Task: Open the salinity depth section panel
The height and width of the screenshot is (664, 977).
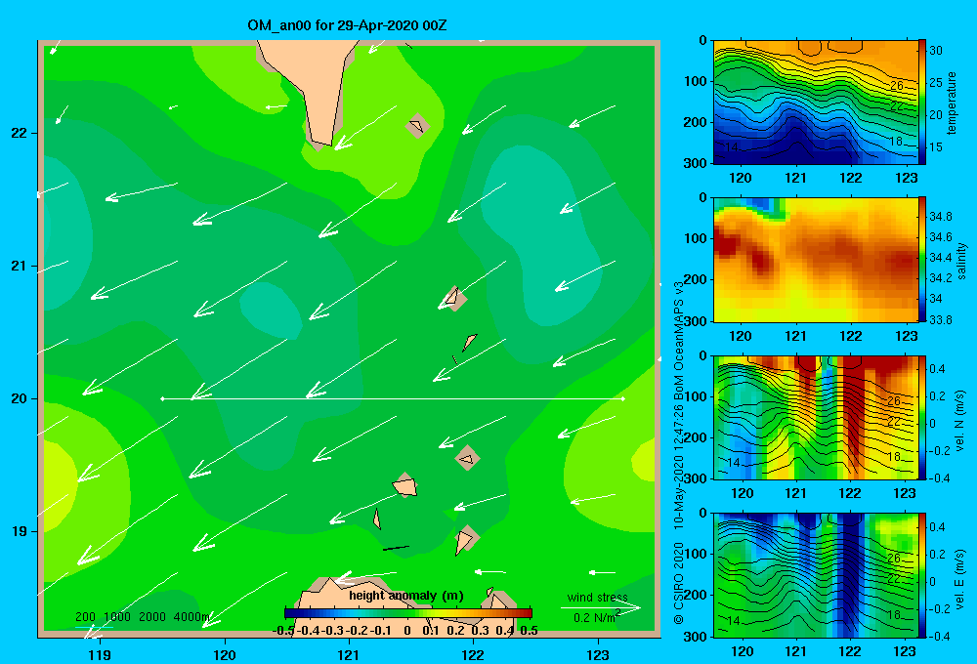Action: click(815, 260)
